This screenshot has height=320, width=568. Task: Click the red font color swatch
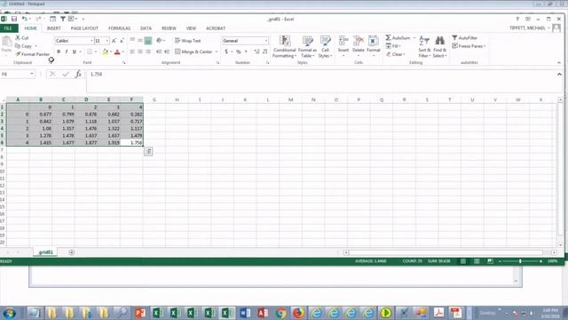coord(117,52)
